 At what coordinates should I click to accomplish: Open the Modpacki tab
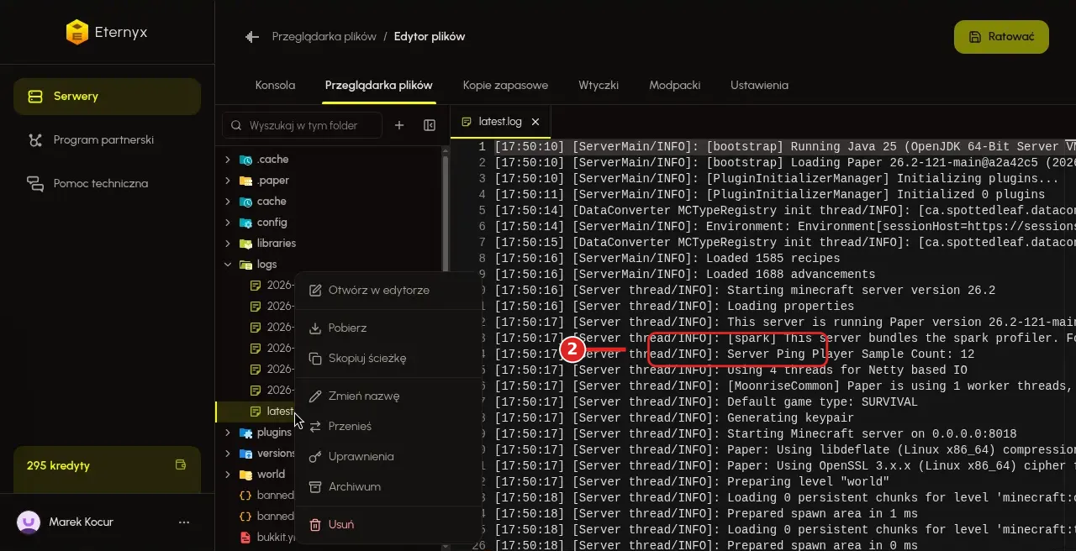click(675, 86)
